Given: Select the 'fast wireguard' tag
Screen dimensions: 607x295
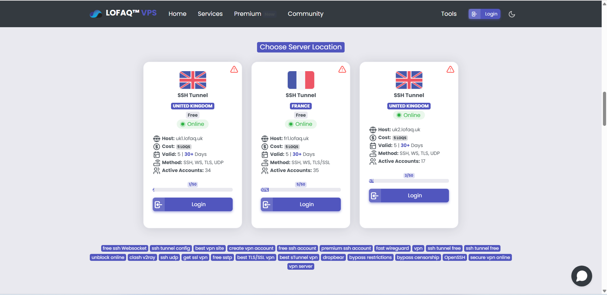Looking at the screenshot, I should click(392, 248).
